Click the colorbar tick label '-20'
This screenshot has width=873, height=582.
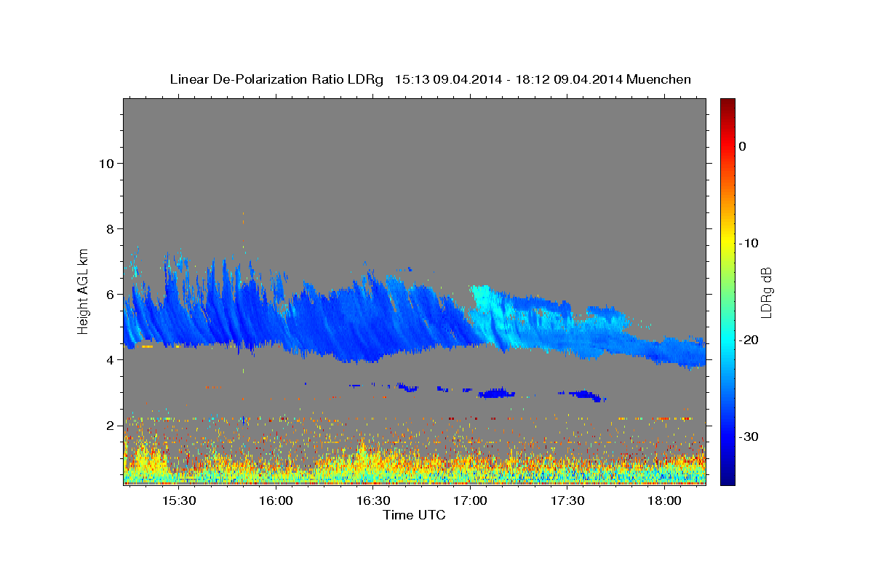point(749,340)
